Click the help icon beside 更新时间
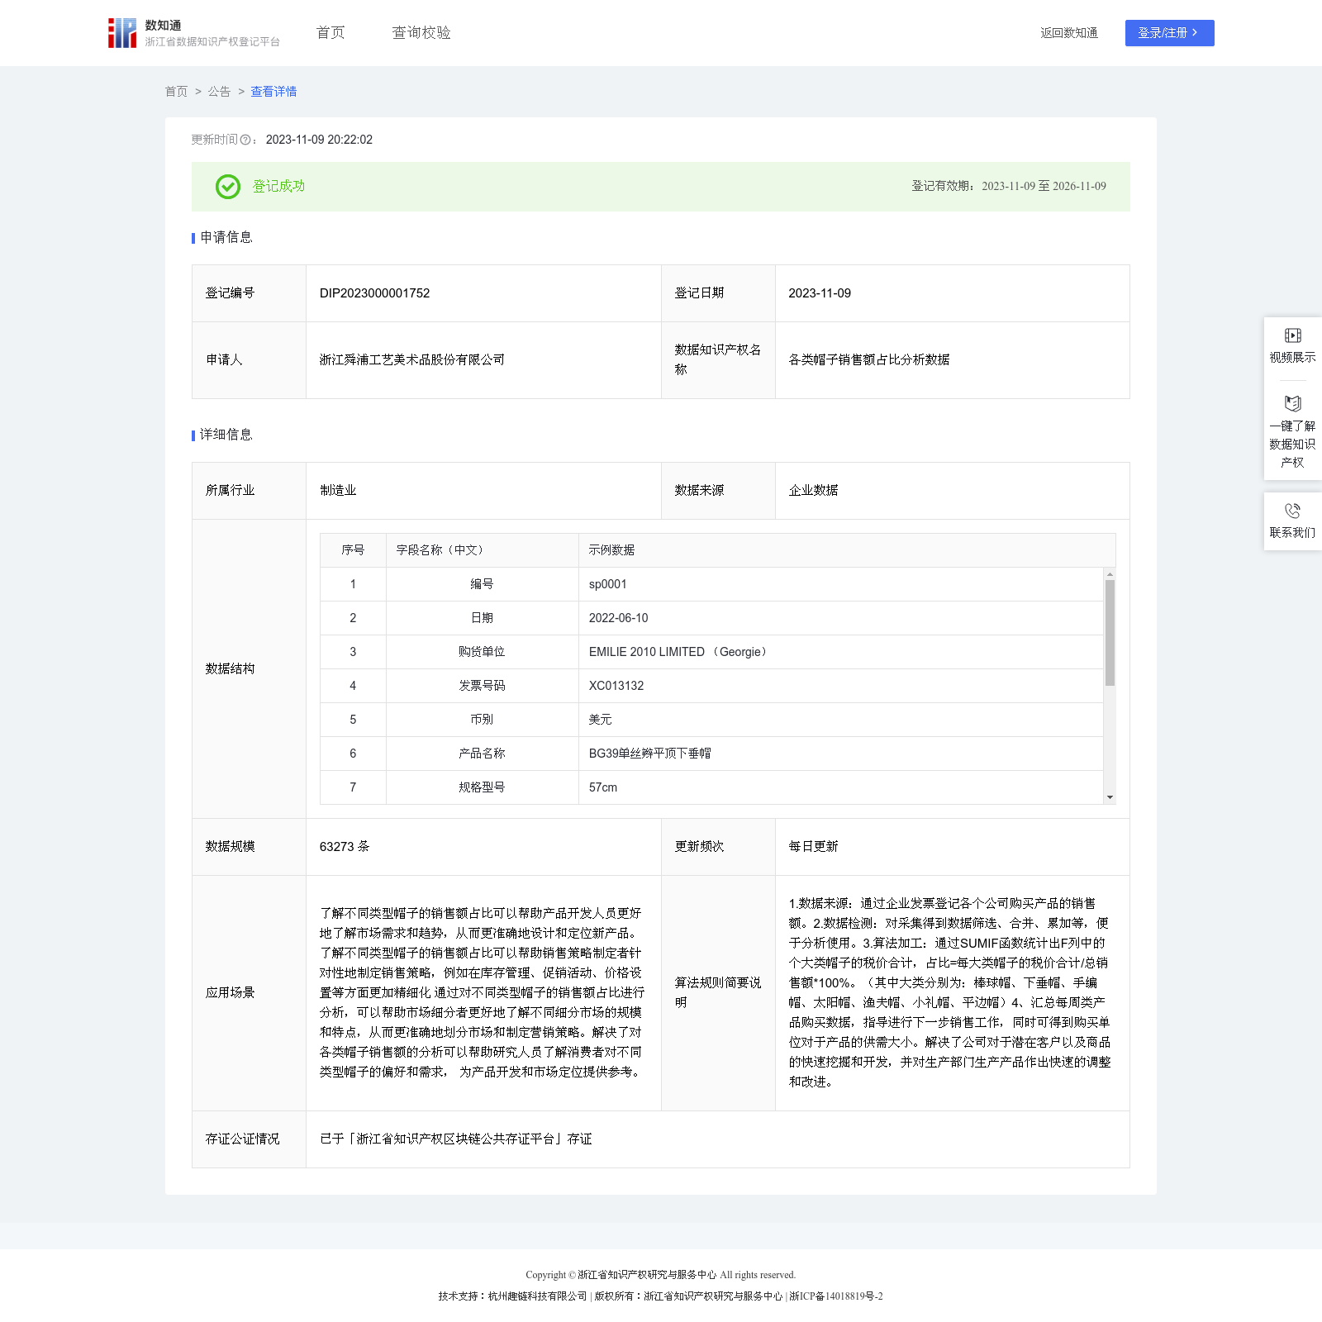The width and height of the screenshot is (1322, 1322). (245, 140)
